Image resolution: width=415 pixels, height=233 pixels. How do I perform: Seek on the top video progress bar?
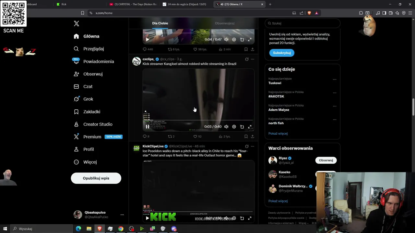198,33
